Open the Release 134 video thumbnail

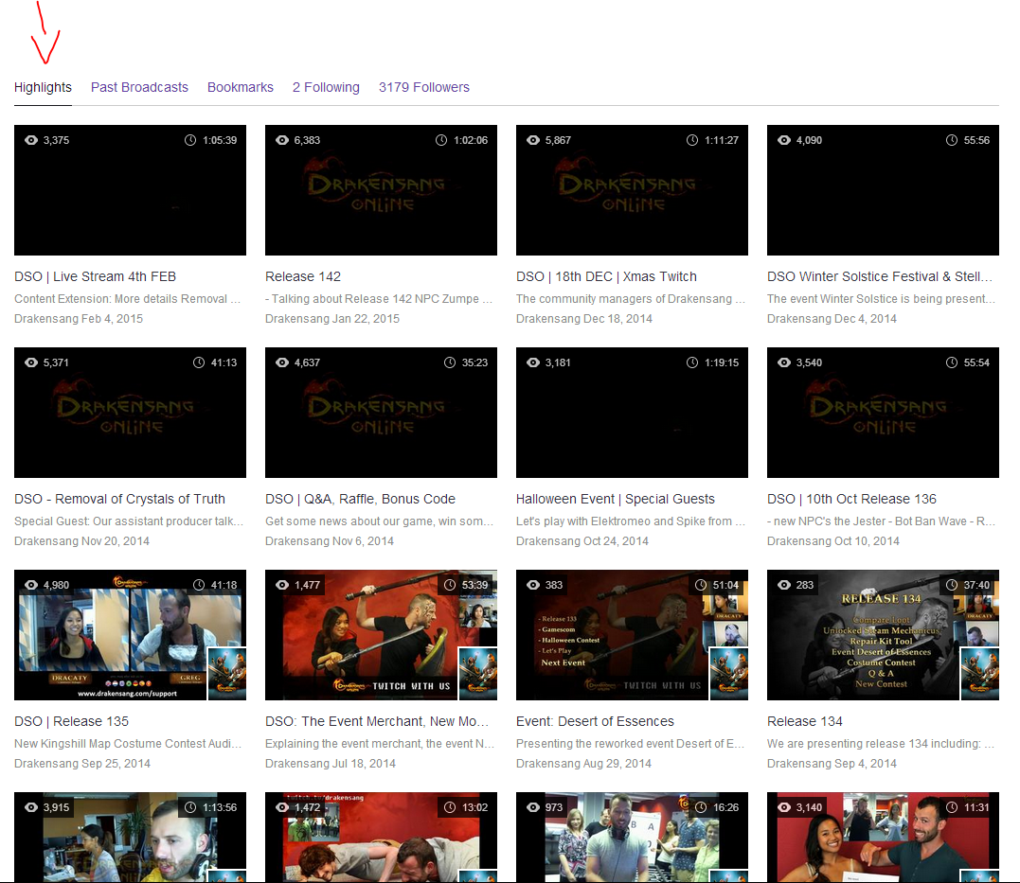[x=883, y=635]
